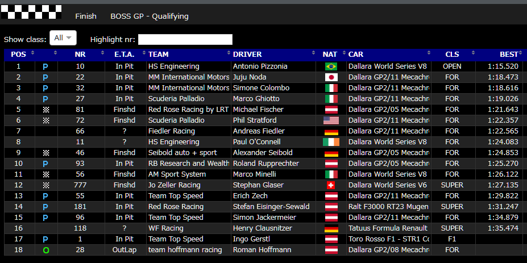Sort by CLS column header
Viewport: 527px width, 263px height.
click(453, 55)
